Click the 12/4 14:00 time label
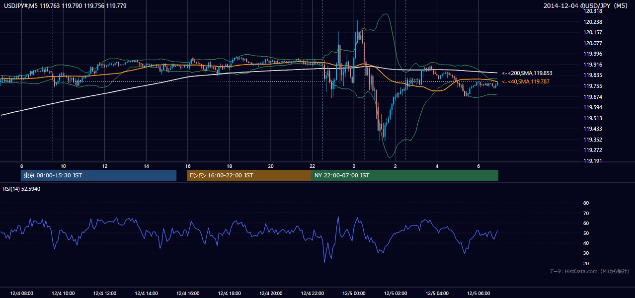The width and height of the screenshot is (635, 298). (146, 294)
